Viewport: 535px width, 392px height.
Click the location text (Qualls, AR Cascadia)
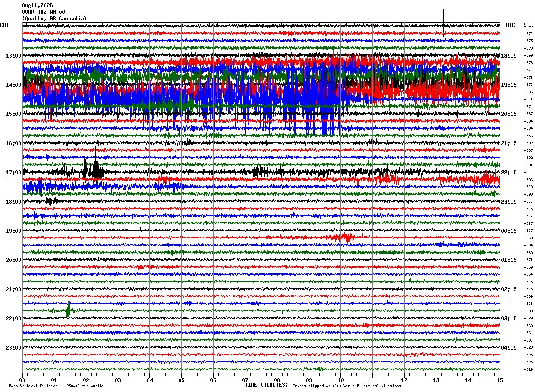point(54,19)
